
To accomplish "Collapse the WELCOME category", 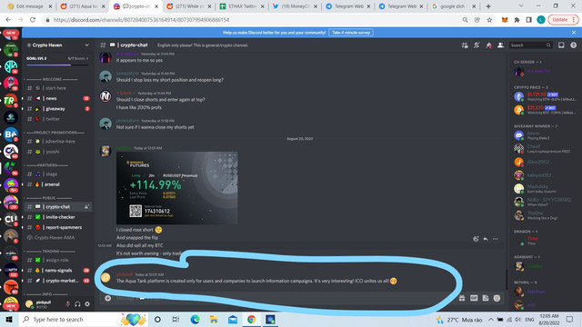I will [x=52, y=79].
